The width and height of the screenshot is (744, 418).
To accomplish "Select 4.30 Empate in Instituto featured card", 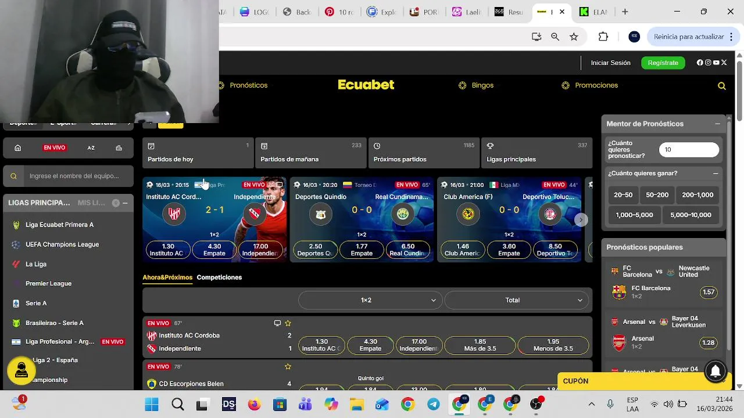I will click(214, 250).
